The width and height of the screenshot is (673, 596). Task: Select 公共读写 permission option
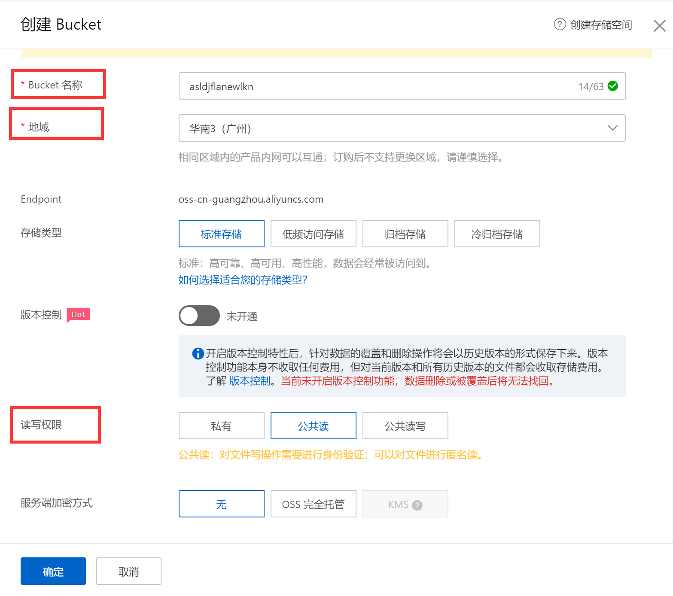coord(405,426)
